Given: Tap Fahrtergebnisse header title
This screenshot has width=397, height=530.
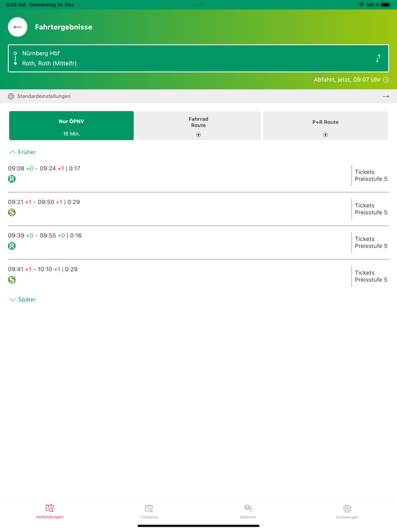Looking at the screenshot, I should pyautogui.click(x=64, y=27).
